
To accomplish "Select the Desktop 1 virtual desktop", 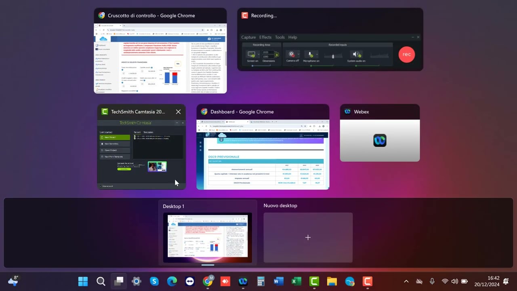I will click(207, 237).
